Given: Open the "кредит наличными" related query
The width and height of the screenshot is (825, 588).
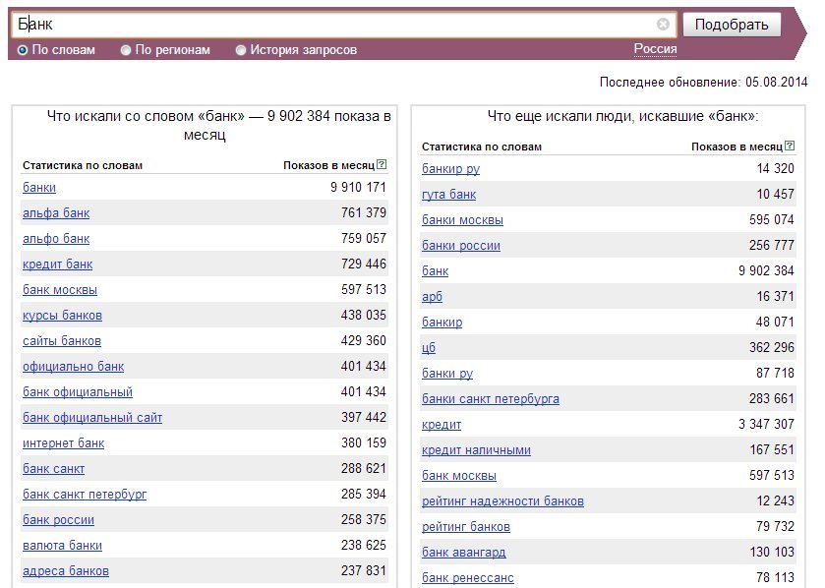Looking at the screenshot, I should [476, 450].
